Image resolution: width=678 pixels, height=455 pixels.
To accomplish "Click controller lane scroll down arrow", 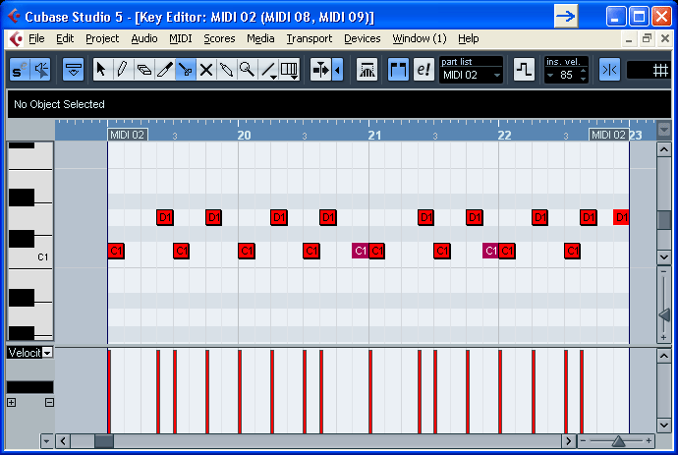I will (664, 426).
